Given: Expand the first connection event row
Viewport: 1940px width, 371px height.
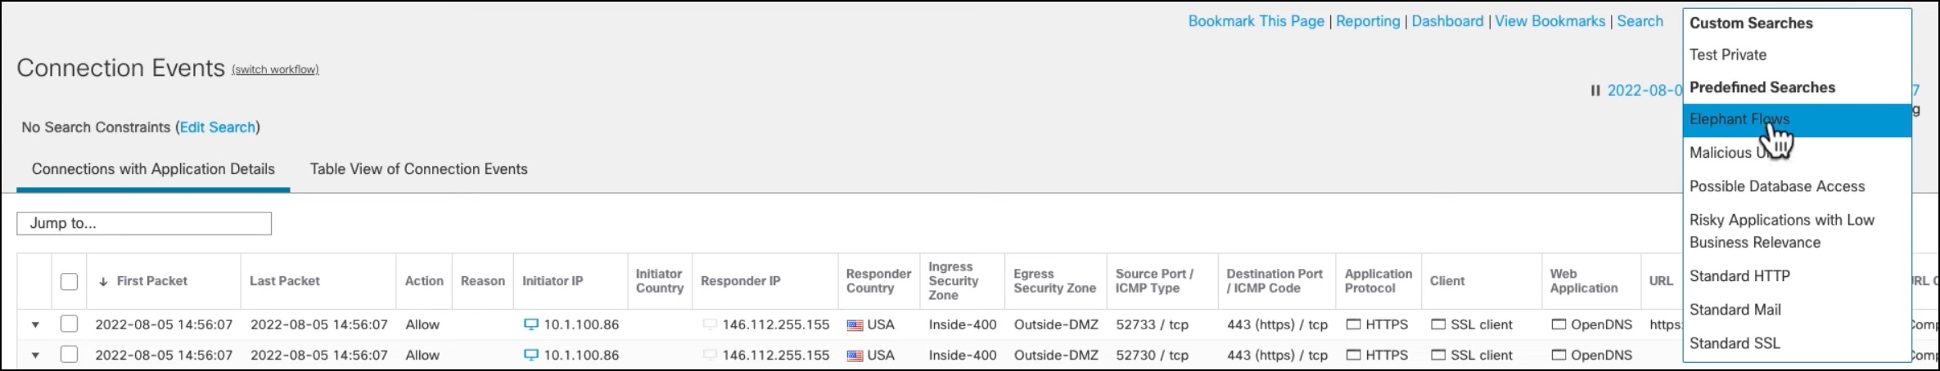Looking at the screenshot, I should (x=35, y=324).
